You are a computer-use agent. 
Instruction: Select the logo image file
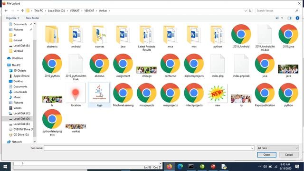pyautogui.click(x=99, y=95)
